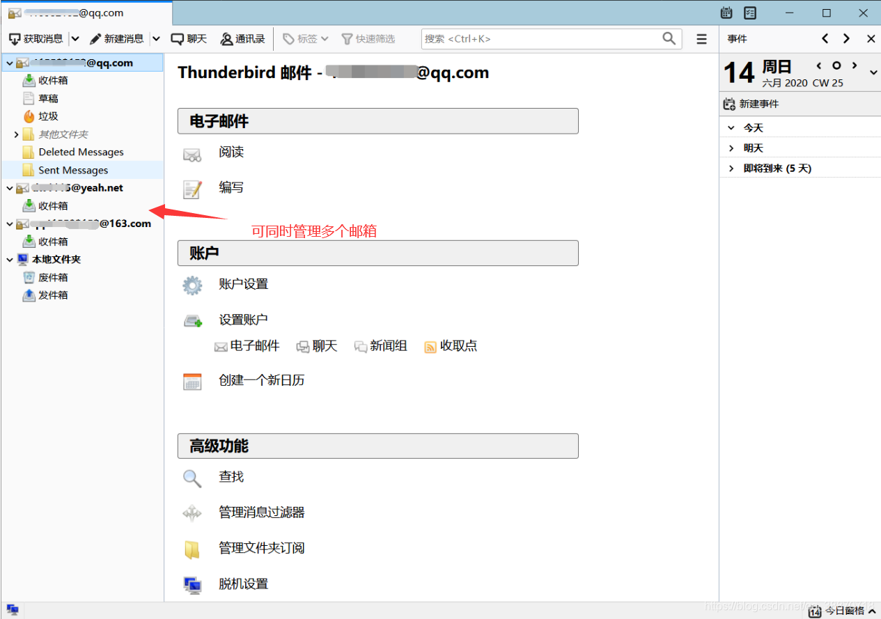Open the Chat (聊天) toolbar button

point(189,39)
